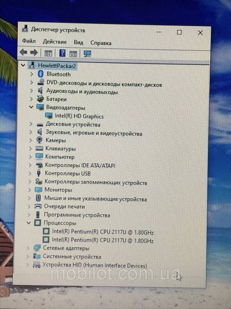Click the Очереди печати printer icon
This screenshot has width=231, height=309.
pyautogui.click(x=38, y=206)
